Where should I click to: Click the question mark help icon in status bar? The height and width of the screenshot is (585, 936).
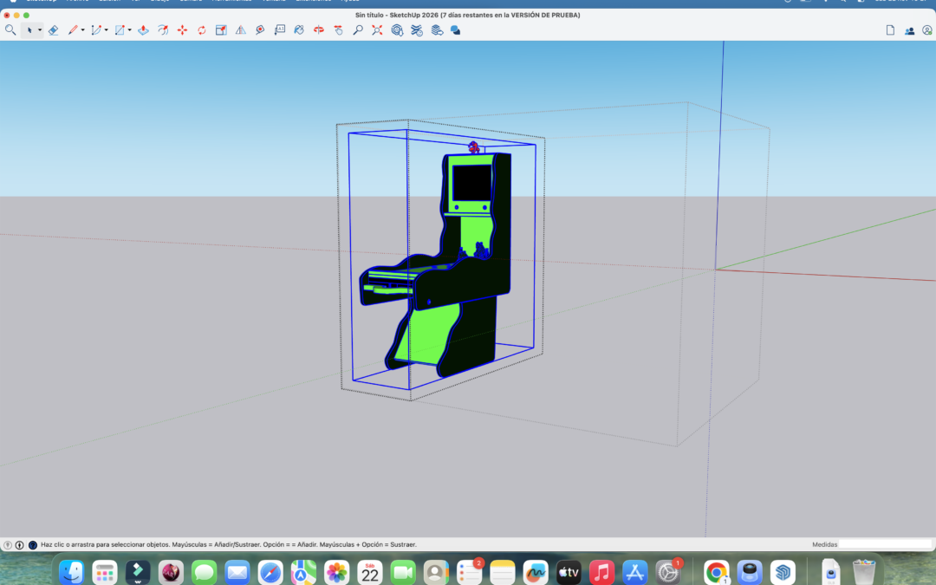click(8, 545)
